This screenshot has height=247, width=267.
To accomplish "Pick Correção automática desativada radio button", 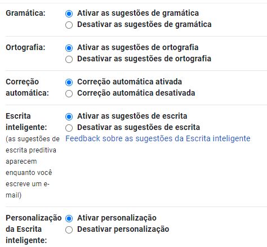I will click(x=69, y=93).
